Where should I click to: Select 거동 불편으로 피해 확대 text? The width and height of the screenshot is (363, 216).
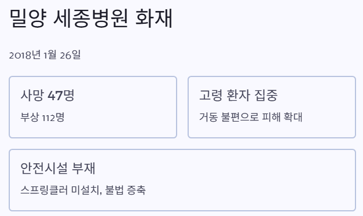251,117
